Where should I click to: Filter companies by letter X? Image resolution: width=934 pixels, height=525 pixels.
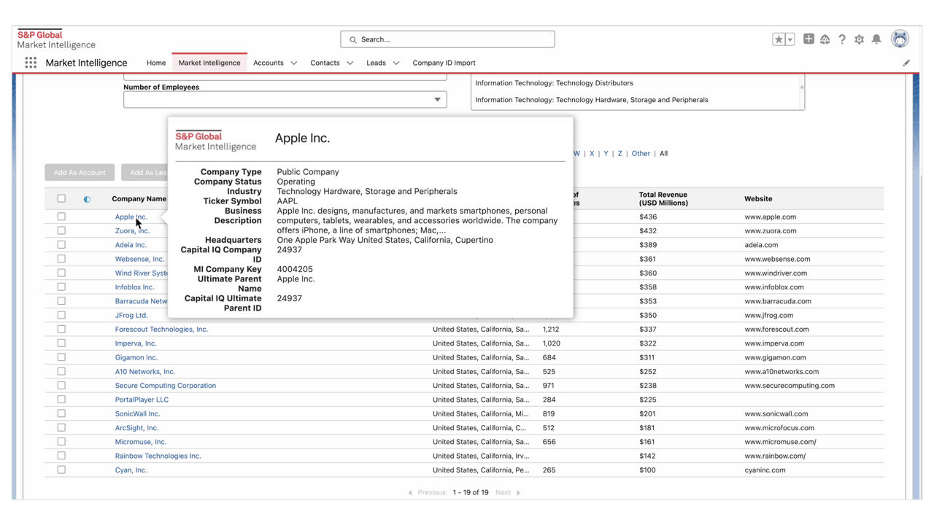point(592,154)
